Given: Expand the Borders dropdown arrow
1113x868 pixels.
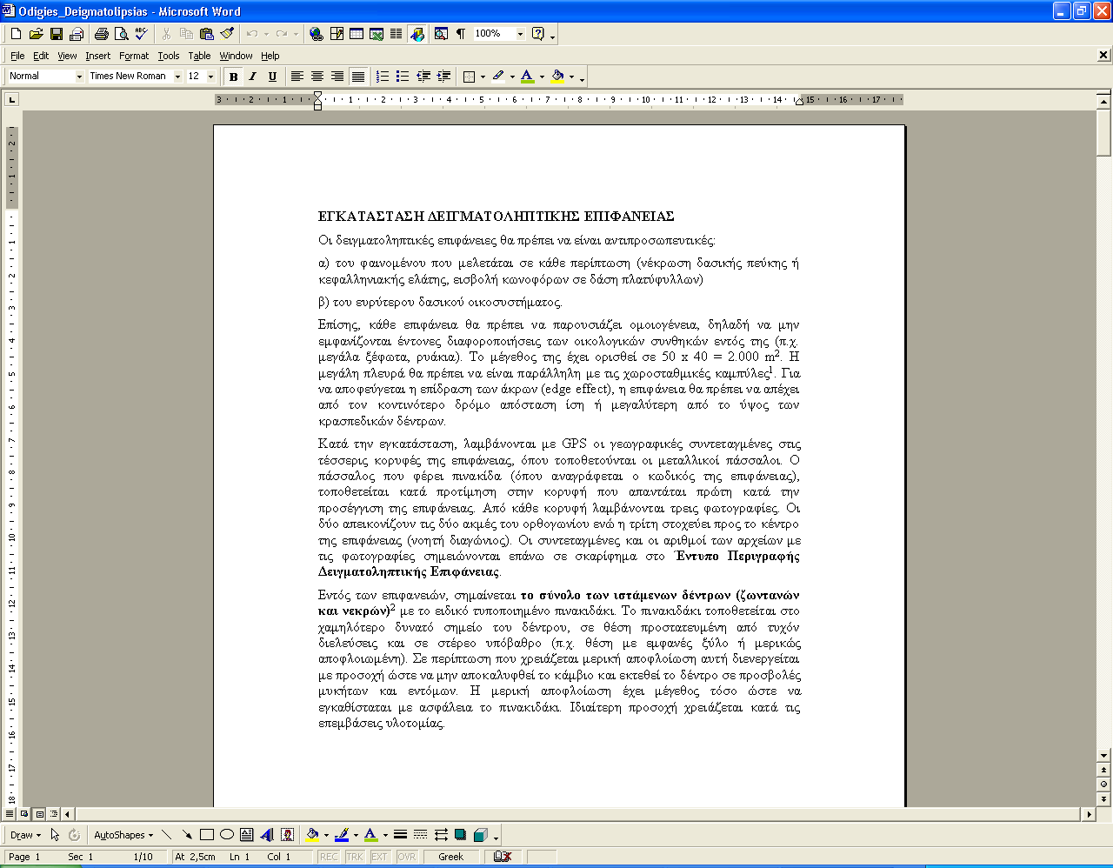Looking at the screenshot, I should (483, 77).
